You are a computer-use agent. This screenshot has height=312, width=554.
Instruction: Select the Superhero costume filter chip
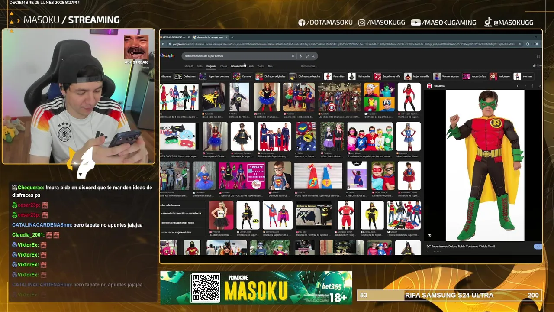[214, 76]
